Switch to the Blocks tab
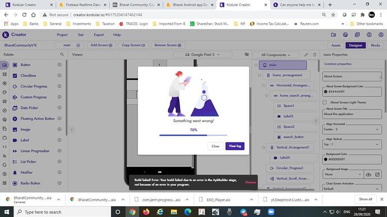The width and height of the screenshot is (387, 217). [375, 45]
